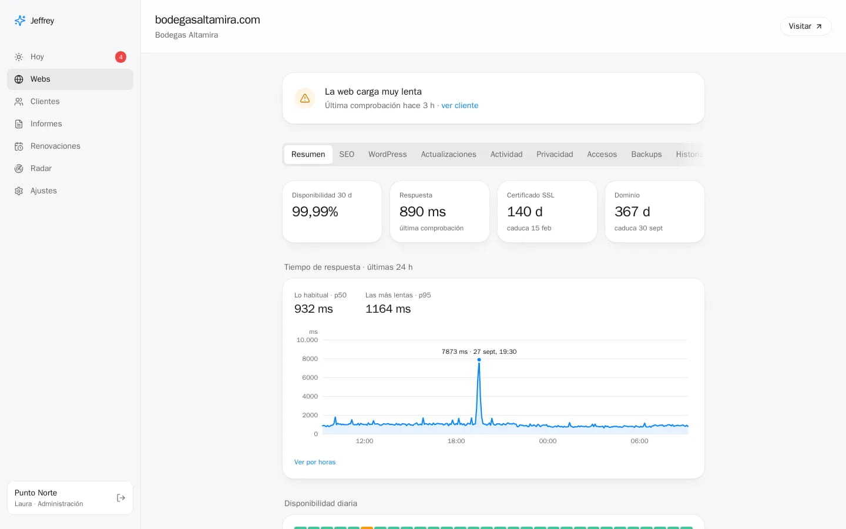Screen dimensions: 846x529
Task: Select the Resumen tab
Action: tap(308, 155)
